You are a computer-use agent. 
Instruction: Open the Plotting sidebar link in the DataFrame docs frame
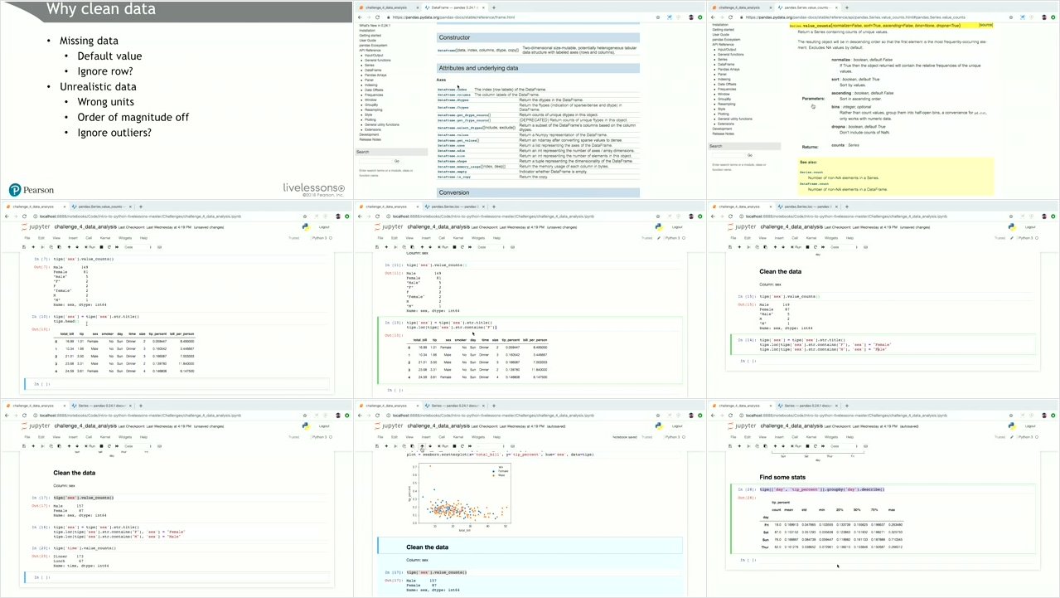coord(370,119)
